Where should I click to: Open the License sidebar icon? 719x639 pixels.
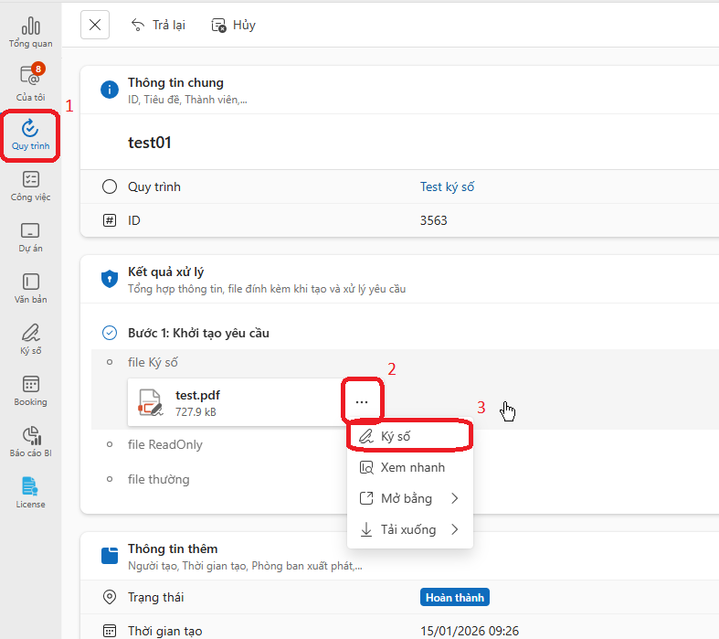pyautogui.click(x=30, y=493)
